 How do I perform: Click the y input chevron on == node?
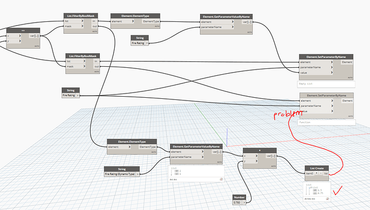20,41
